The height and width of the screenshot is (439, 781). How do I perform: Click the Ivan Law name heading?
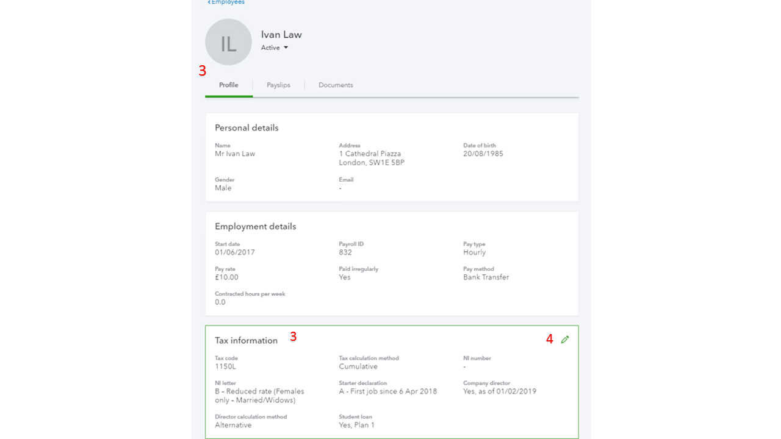281,34
